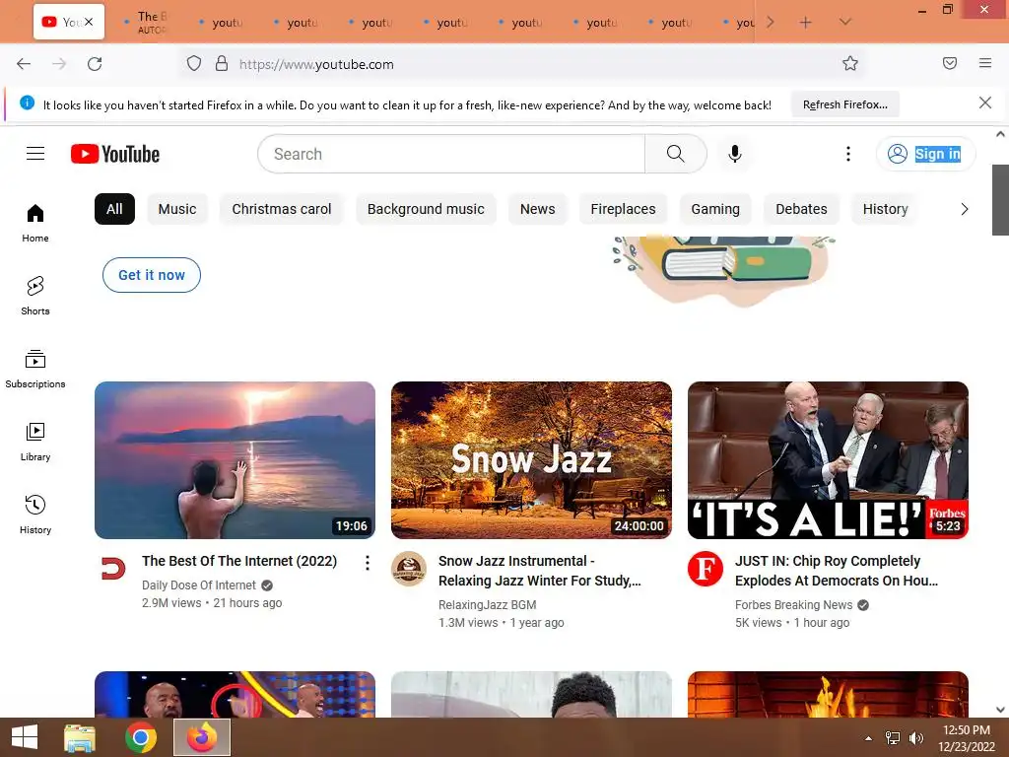Viewport: 1009px width, 757px height.
Task: Start voice search with the microphone icon
Action: [734, 153]
